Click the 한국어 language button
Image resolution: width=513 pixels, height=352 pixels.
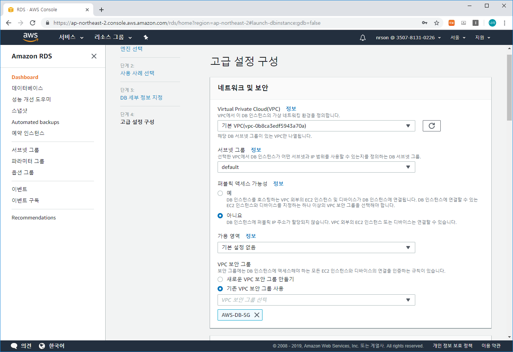[x=52, y=346]
